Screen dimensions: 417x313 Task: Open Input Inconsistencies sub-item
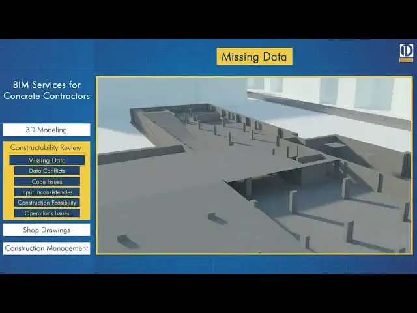click(47, 192)
